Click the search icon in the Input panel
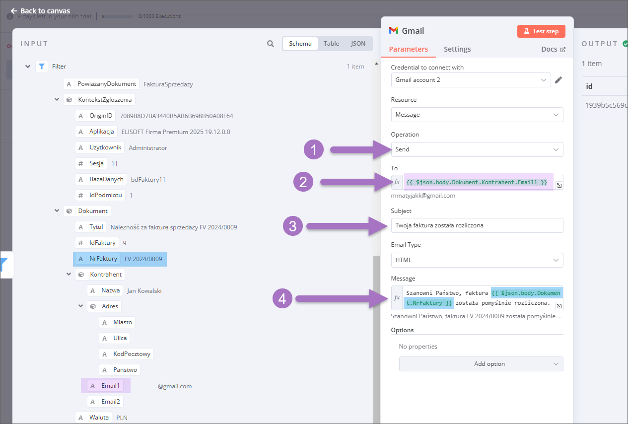628x424 pixels. coord(271,44)
